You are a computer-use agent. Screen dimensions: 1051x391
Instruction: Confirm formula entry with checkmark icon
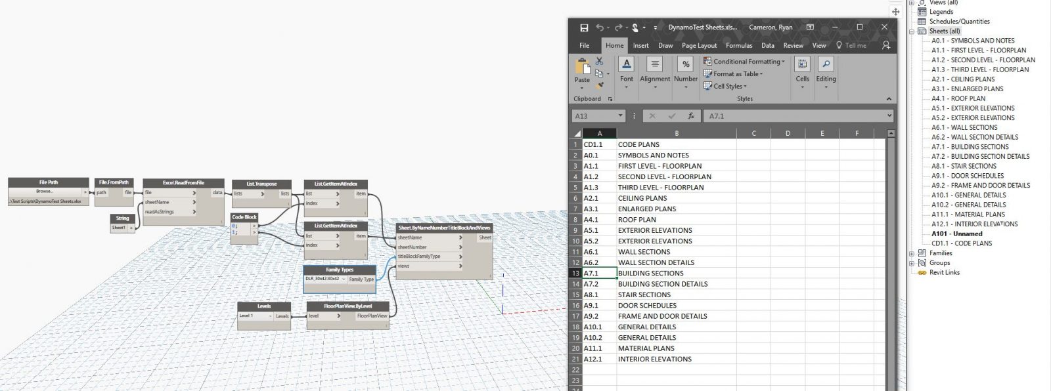pos(672,115)
